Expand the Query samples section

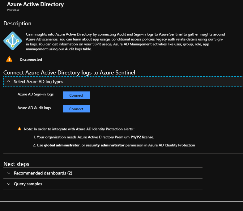coord(103,184)
